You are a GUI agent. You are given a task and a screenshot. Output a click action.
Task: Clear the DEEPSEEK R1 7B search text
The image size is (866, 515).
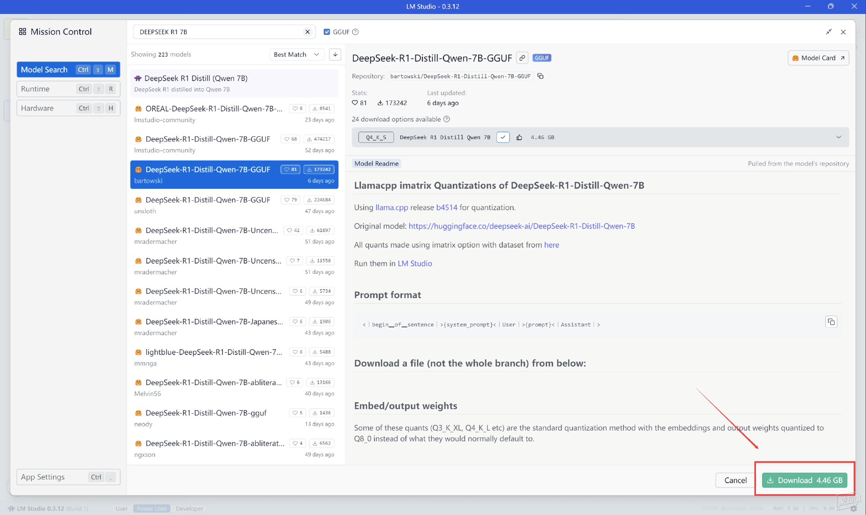click(x=308, y=32)
